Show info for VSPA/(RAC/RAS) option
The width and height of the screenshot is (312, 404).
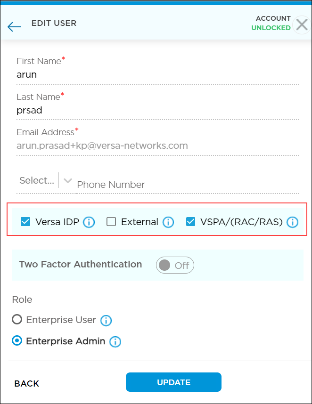[x=293, y=222]
